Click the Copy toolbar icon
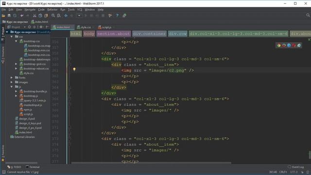The width and height of the screenshot is (311, 175). click(x=40, y=16)
